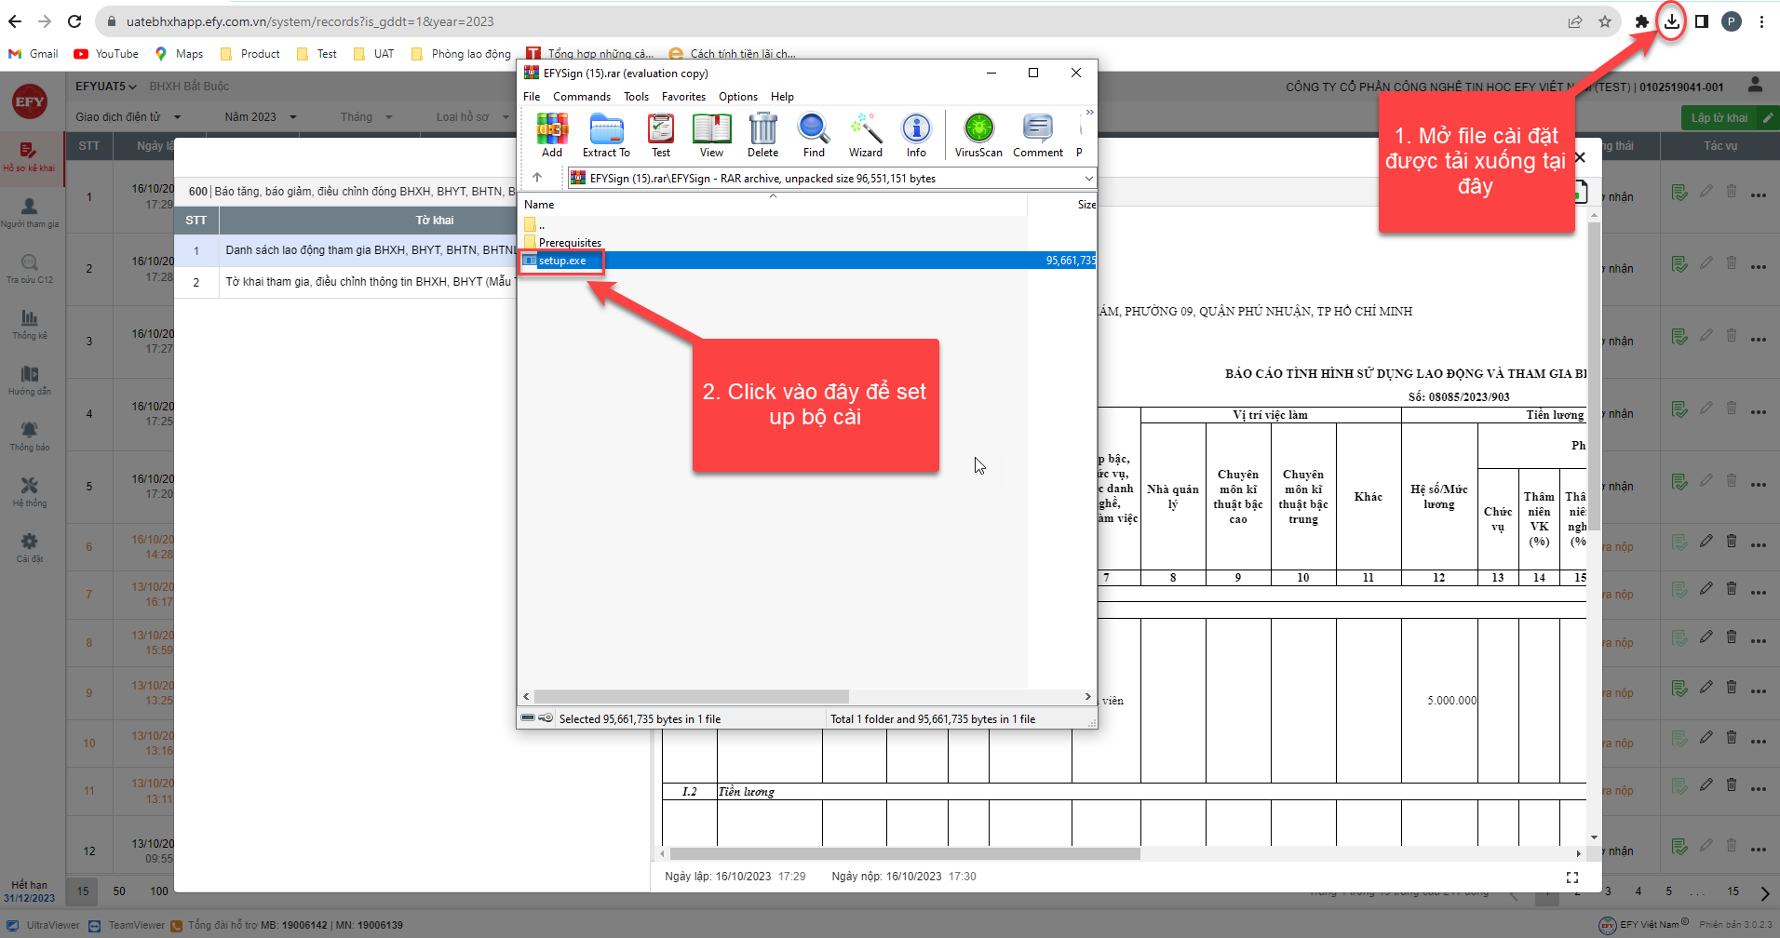Select setup.exe in the file list

tap(562, 261)
